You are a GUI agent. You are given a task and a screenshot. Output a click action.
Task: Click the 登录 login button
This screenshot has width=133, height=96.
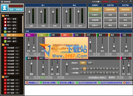click(12, 10)
